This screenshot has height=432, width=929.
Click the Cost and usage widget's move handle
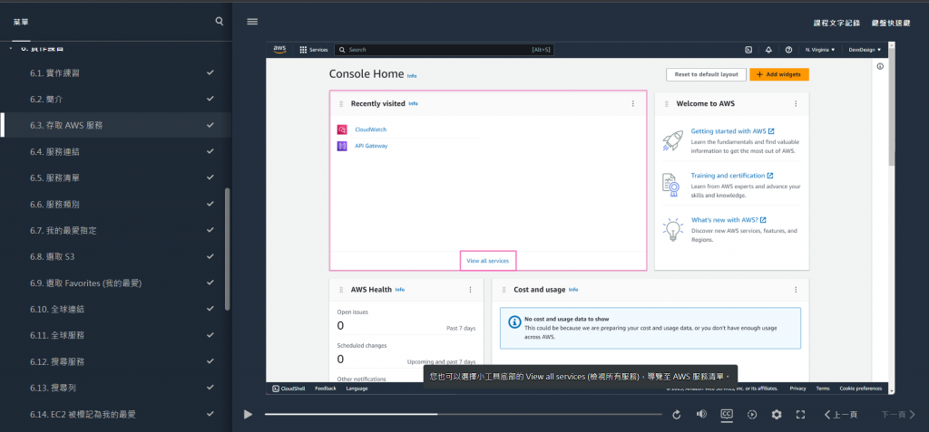point(504,290)
